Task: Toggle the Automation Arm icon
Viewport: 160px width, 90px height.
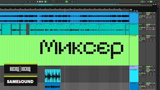Action: tap(47, 2)
